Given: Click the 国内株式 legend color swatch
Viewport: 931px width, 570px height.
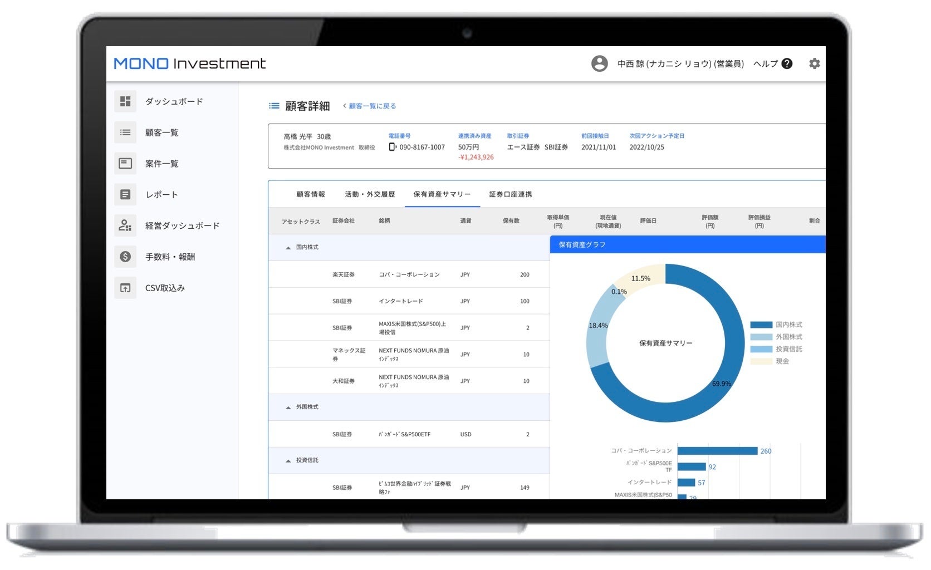Looking at the screenshot, I should (761, 325).
